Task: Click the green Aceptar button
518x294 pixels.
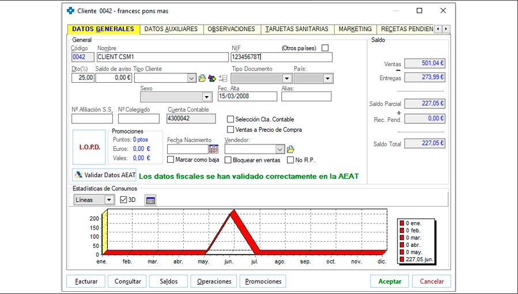Action: (x=390, y=281)
